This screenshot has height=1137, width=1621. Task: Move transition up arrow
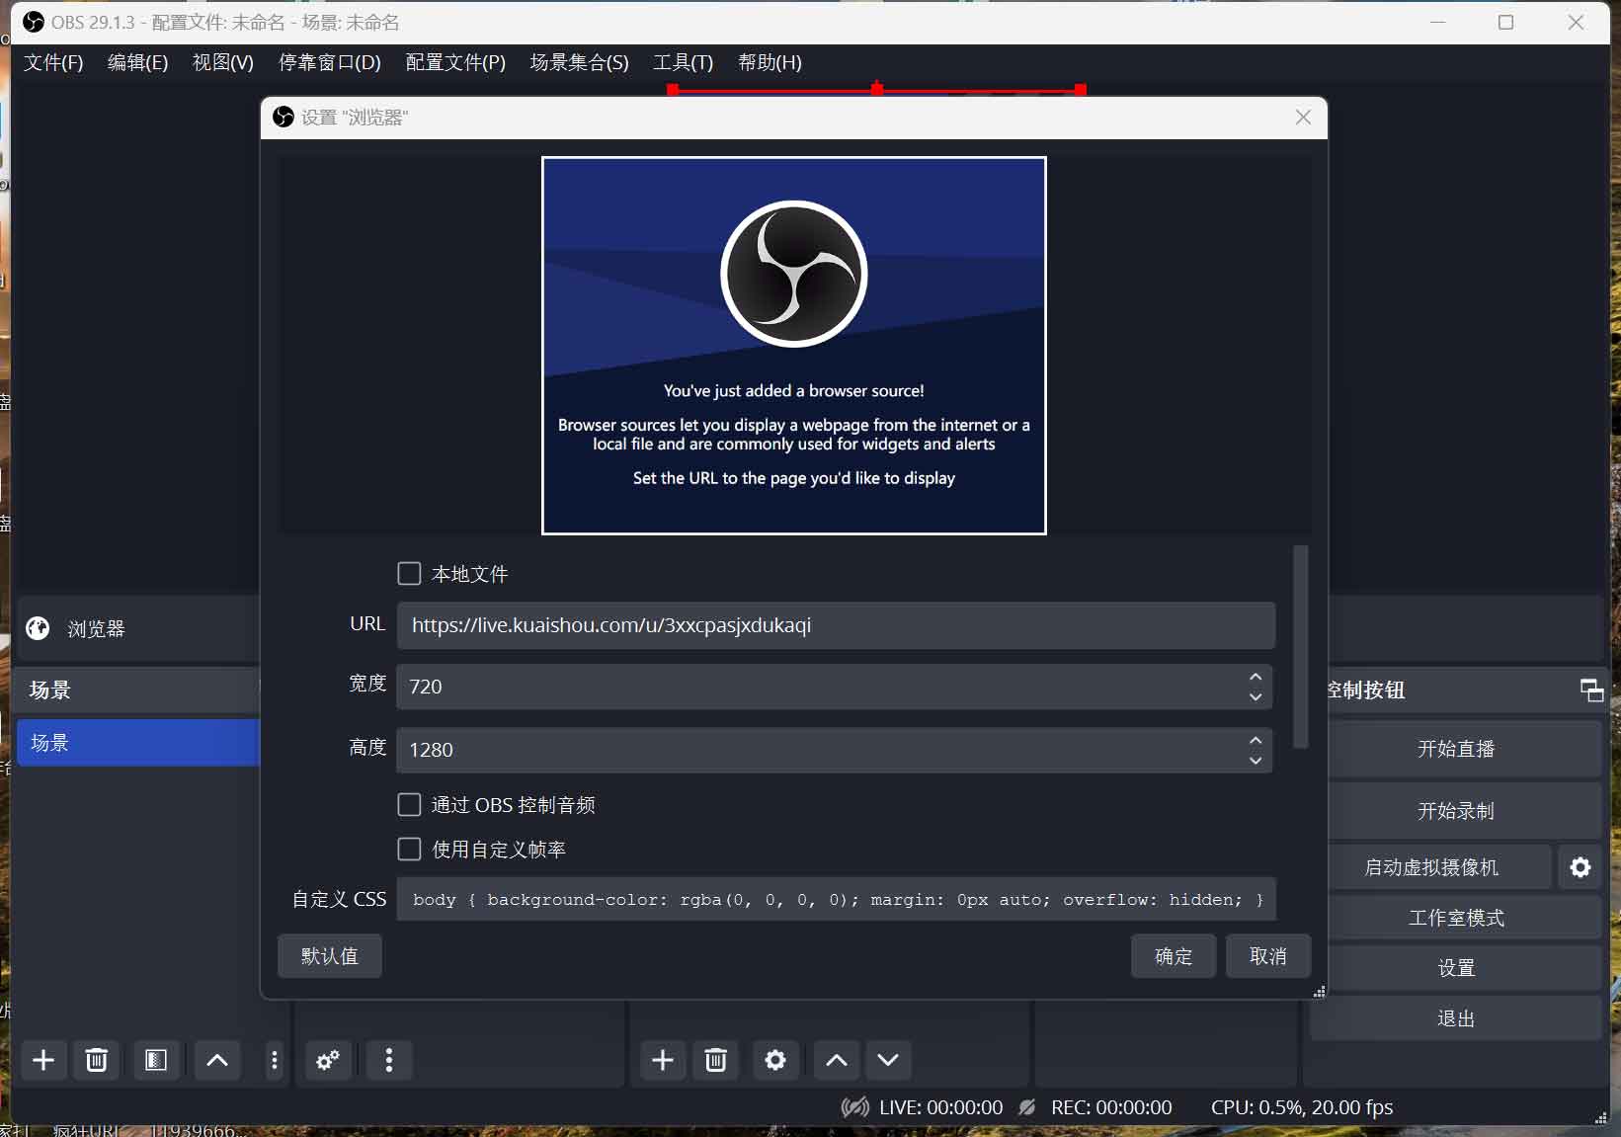point(836,1060)
